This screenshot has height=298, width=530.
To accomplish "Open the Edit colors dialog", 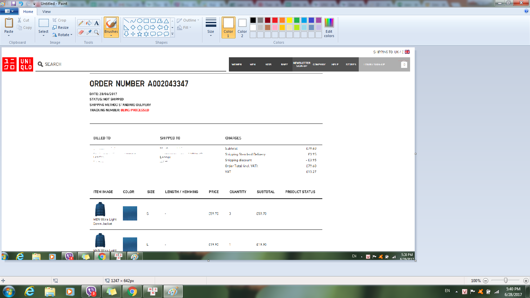I will (x=329, y=27).
